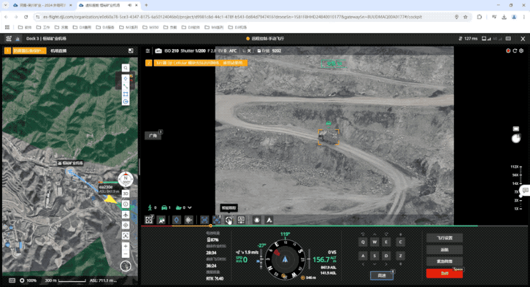Open the map info circle button
The width and height of the screenshot is (530, 287).
[x=125, y=204]
